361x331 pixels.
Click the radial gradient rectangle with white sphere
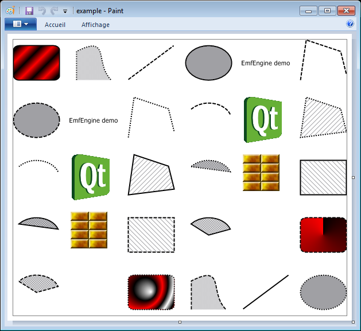tap(152, 292)
